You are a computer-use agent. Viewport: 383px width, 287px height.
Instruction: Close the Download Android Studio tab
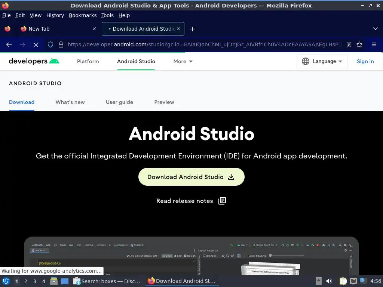tap(178, 29)
